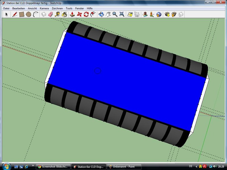
Task: Click the Get Models icon
Action: pos(167,14)
